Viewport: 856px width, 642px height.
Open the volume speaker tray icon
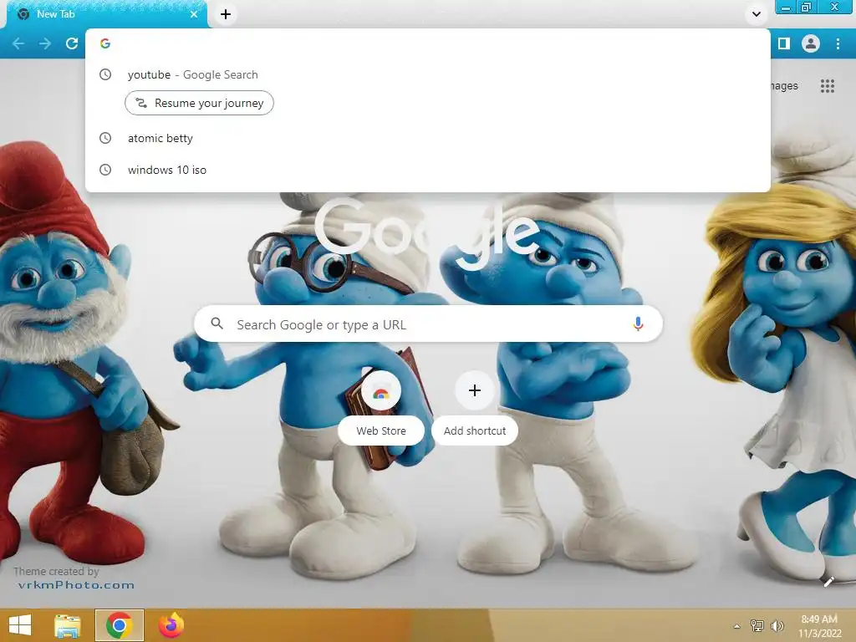pyautogui.click(x=777, y=626)
